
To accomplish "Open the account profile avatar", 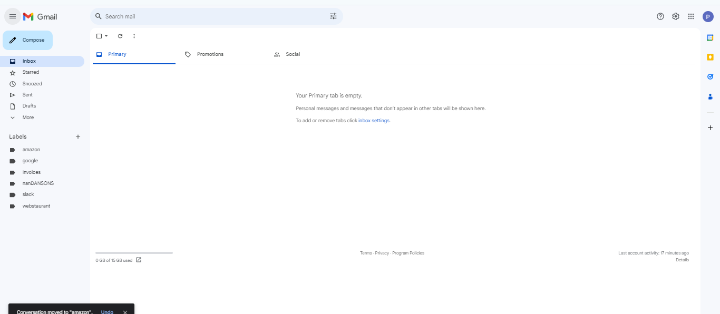I will coord(708,16).
